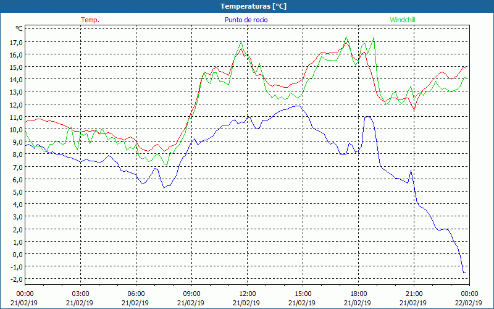The width and height of the screenshot is (494, 309).
Task: Click the 12,0 y-axis label
Action: click(x=16, y=104)
